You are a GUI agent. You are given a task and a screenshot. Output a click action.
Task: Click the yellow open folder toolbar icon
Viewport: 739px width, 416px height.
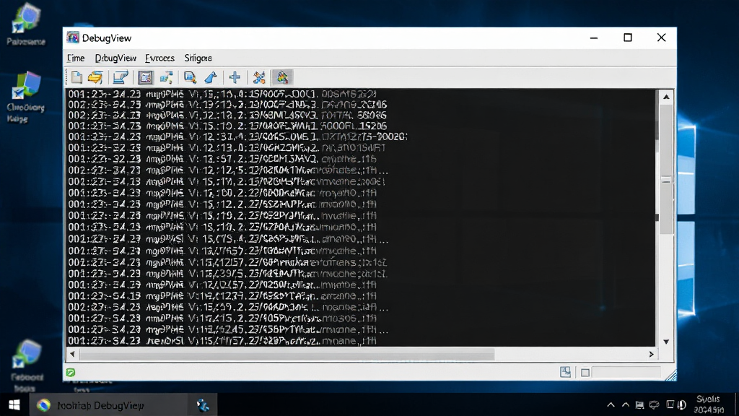click(95, 77)
